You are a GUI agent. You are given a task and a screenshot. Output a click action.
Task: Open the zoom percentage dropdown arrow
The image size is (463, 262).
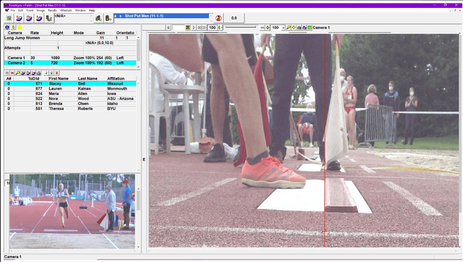tap(283, 28)
